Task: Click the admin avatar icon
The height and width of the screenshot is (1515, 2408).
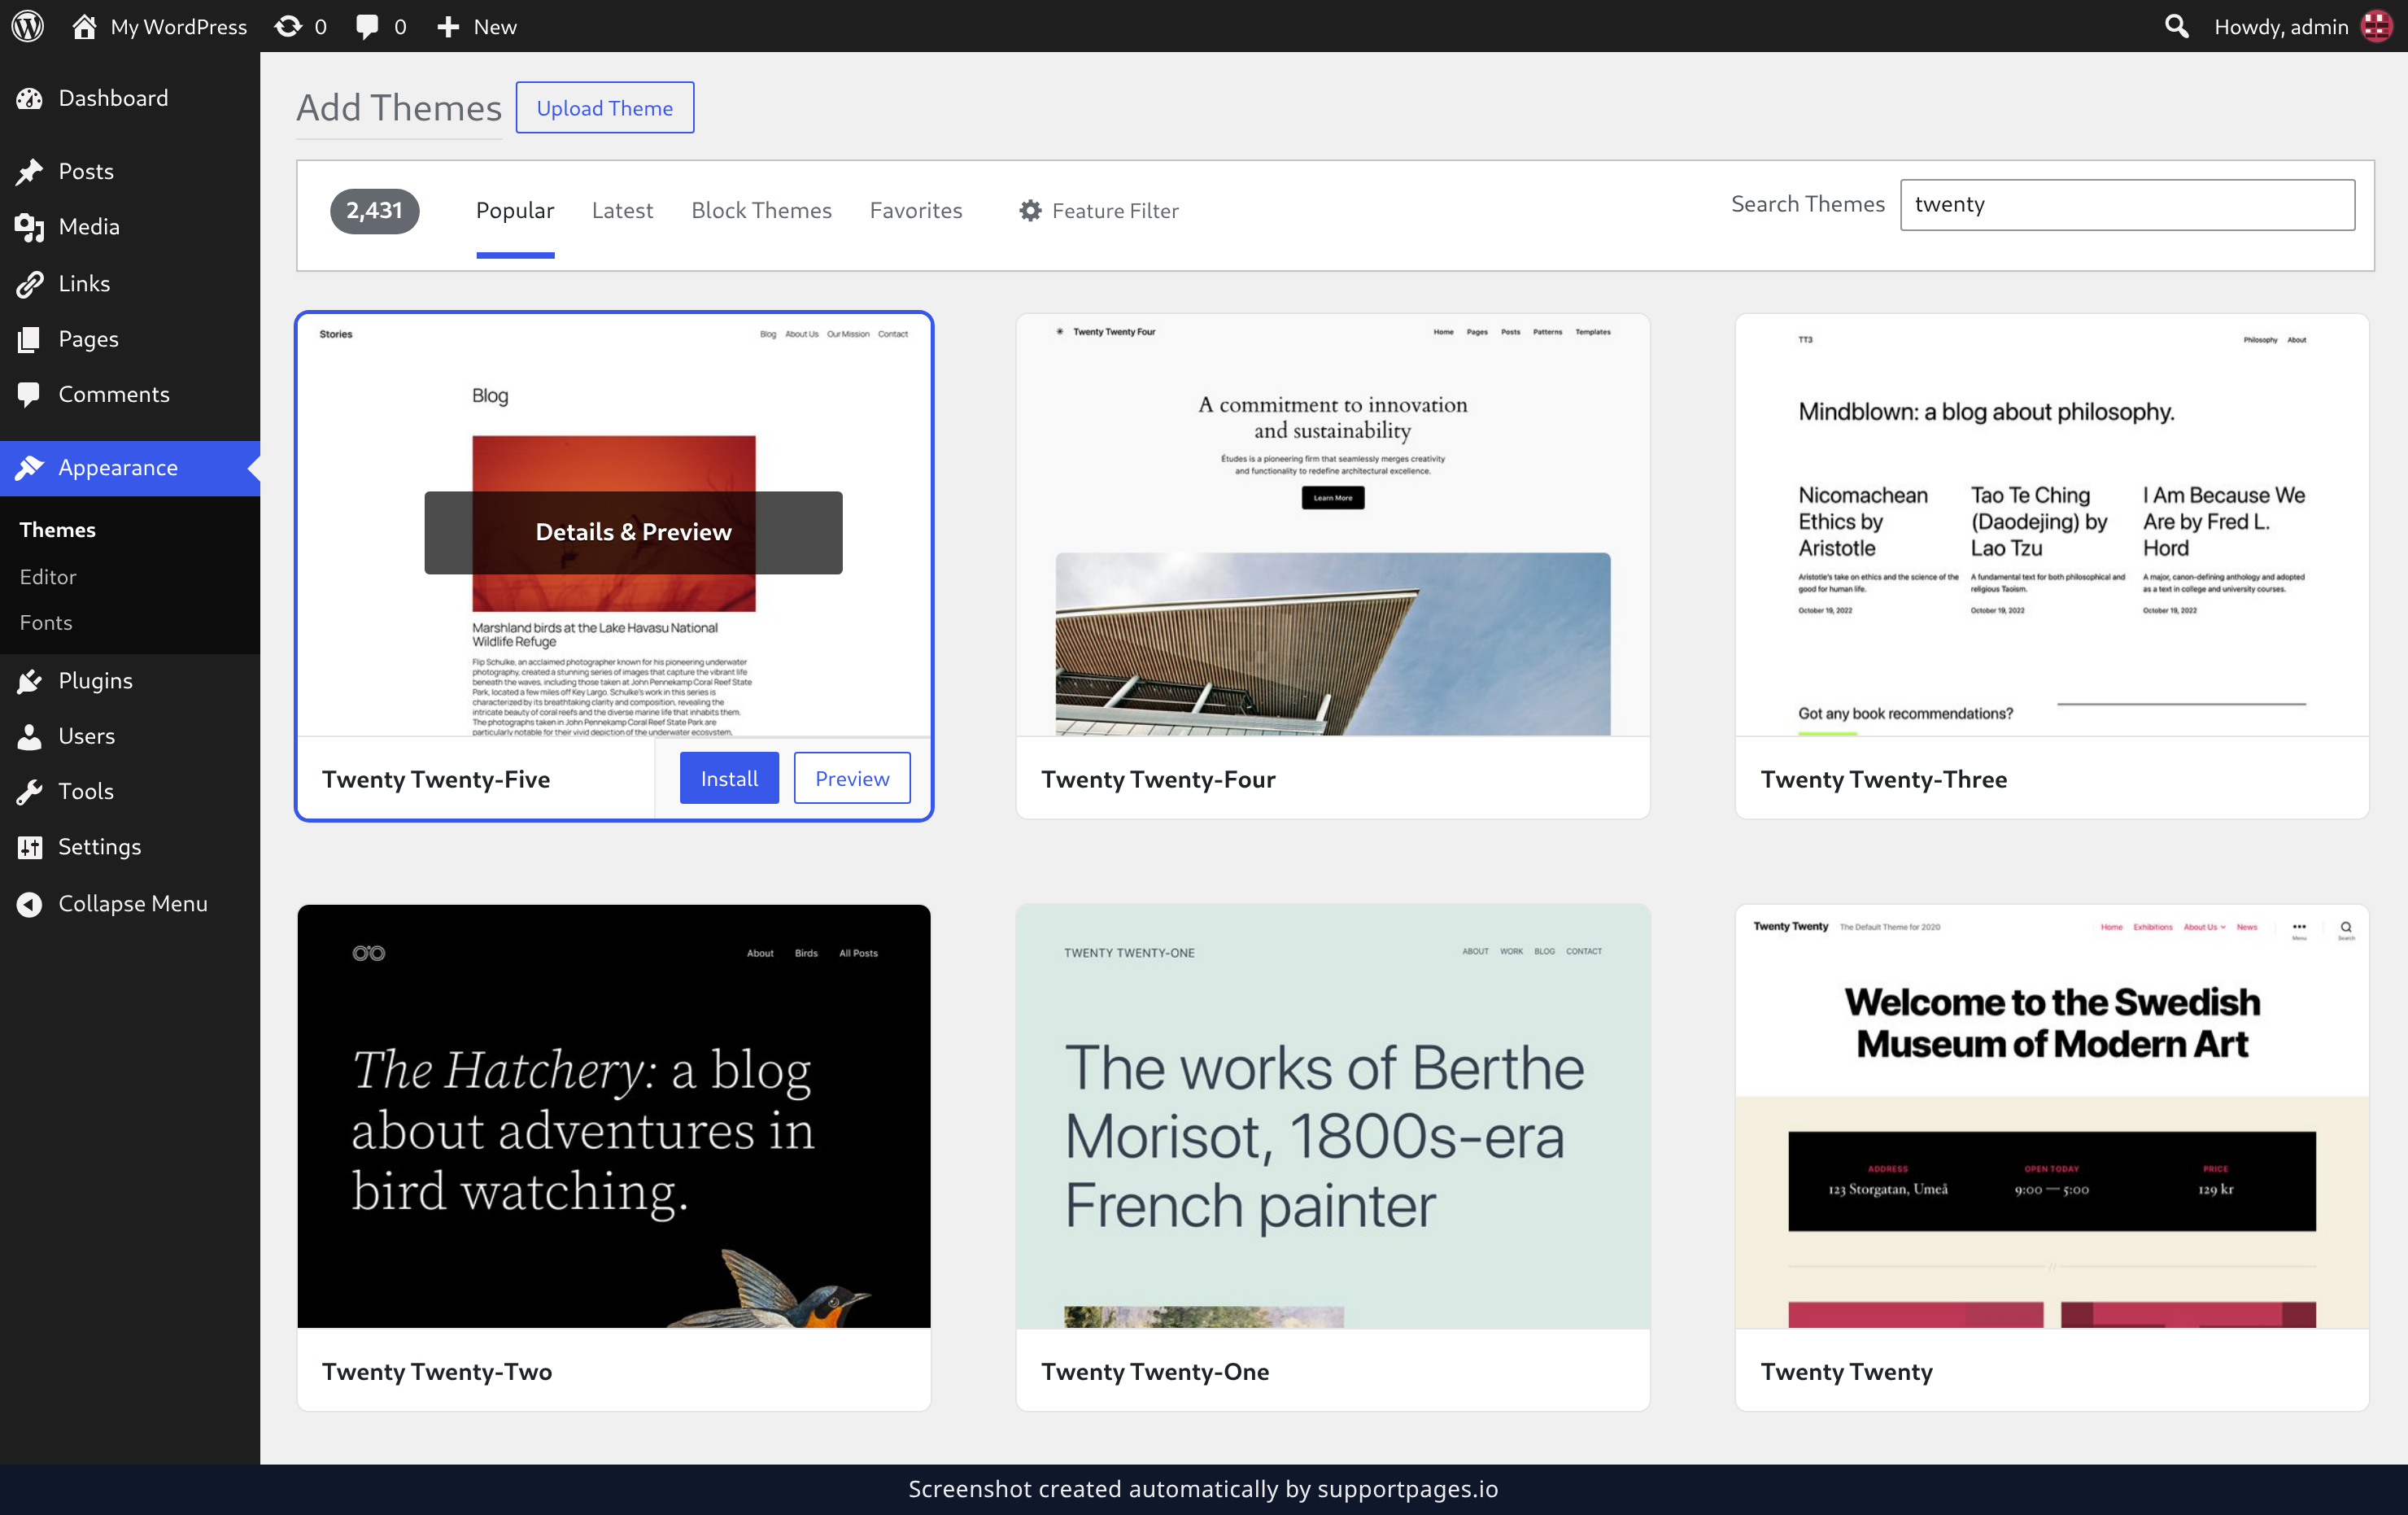Action: (2376, 26)
